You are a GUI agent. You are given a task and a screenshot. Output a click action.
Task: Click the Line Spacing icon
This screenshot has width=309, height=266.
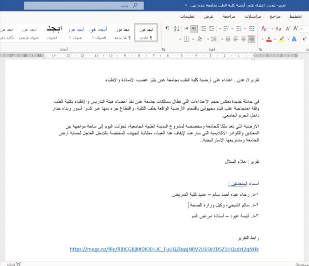click(213, 39)
